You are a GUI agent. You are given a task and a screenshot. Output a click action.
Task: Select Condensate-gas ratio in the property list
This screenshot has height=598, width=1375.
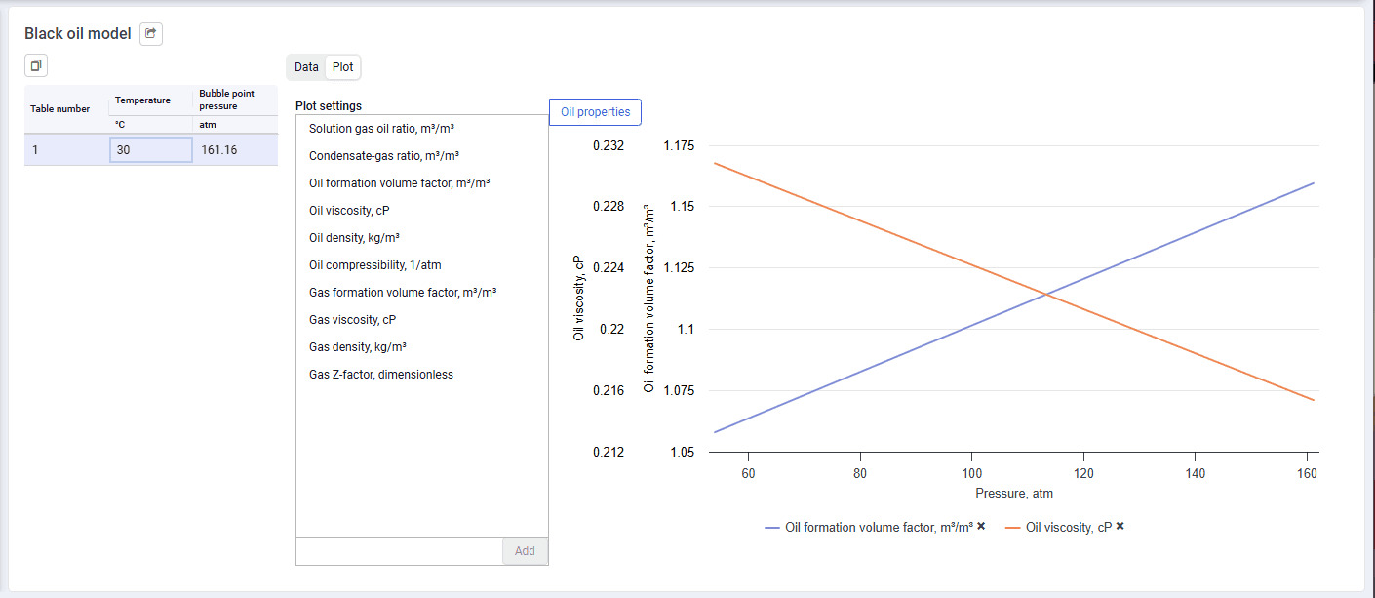(x=421, y=156)
